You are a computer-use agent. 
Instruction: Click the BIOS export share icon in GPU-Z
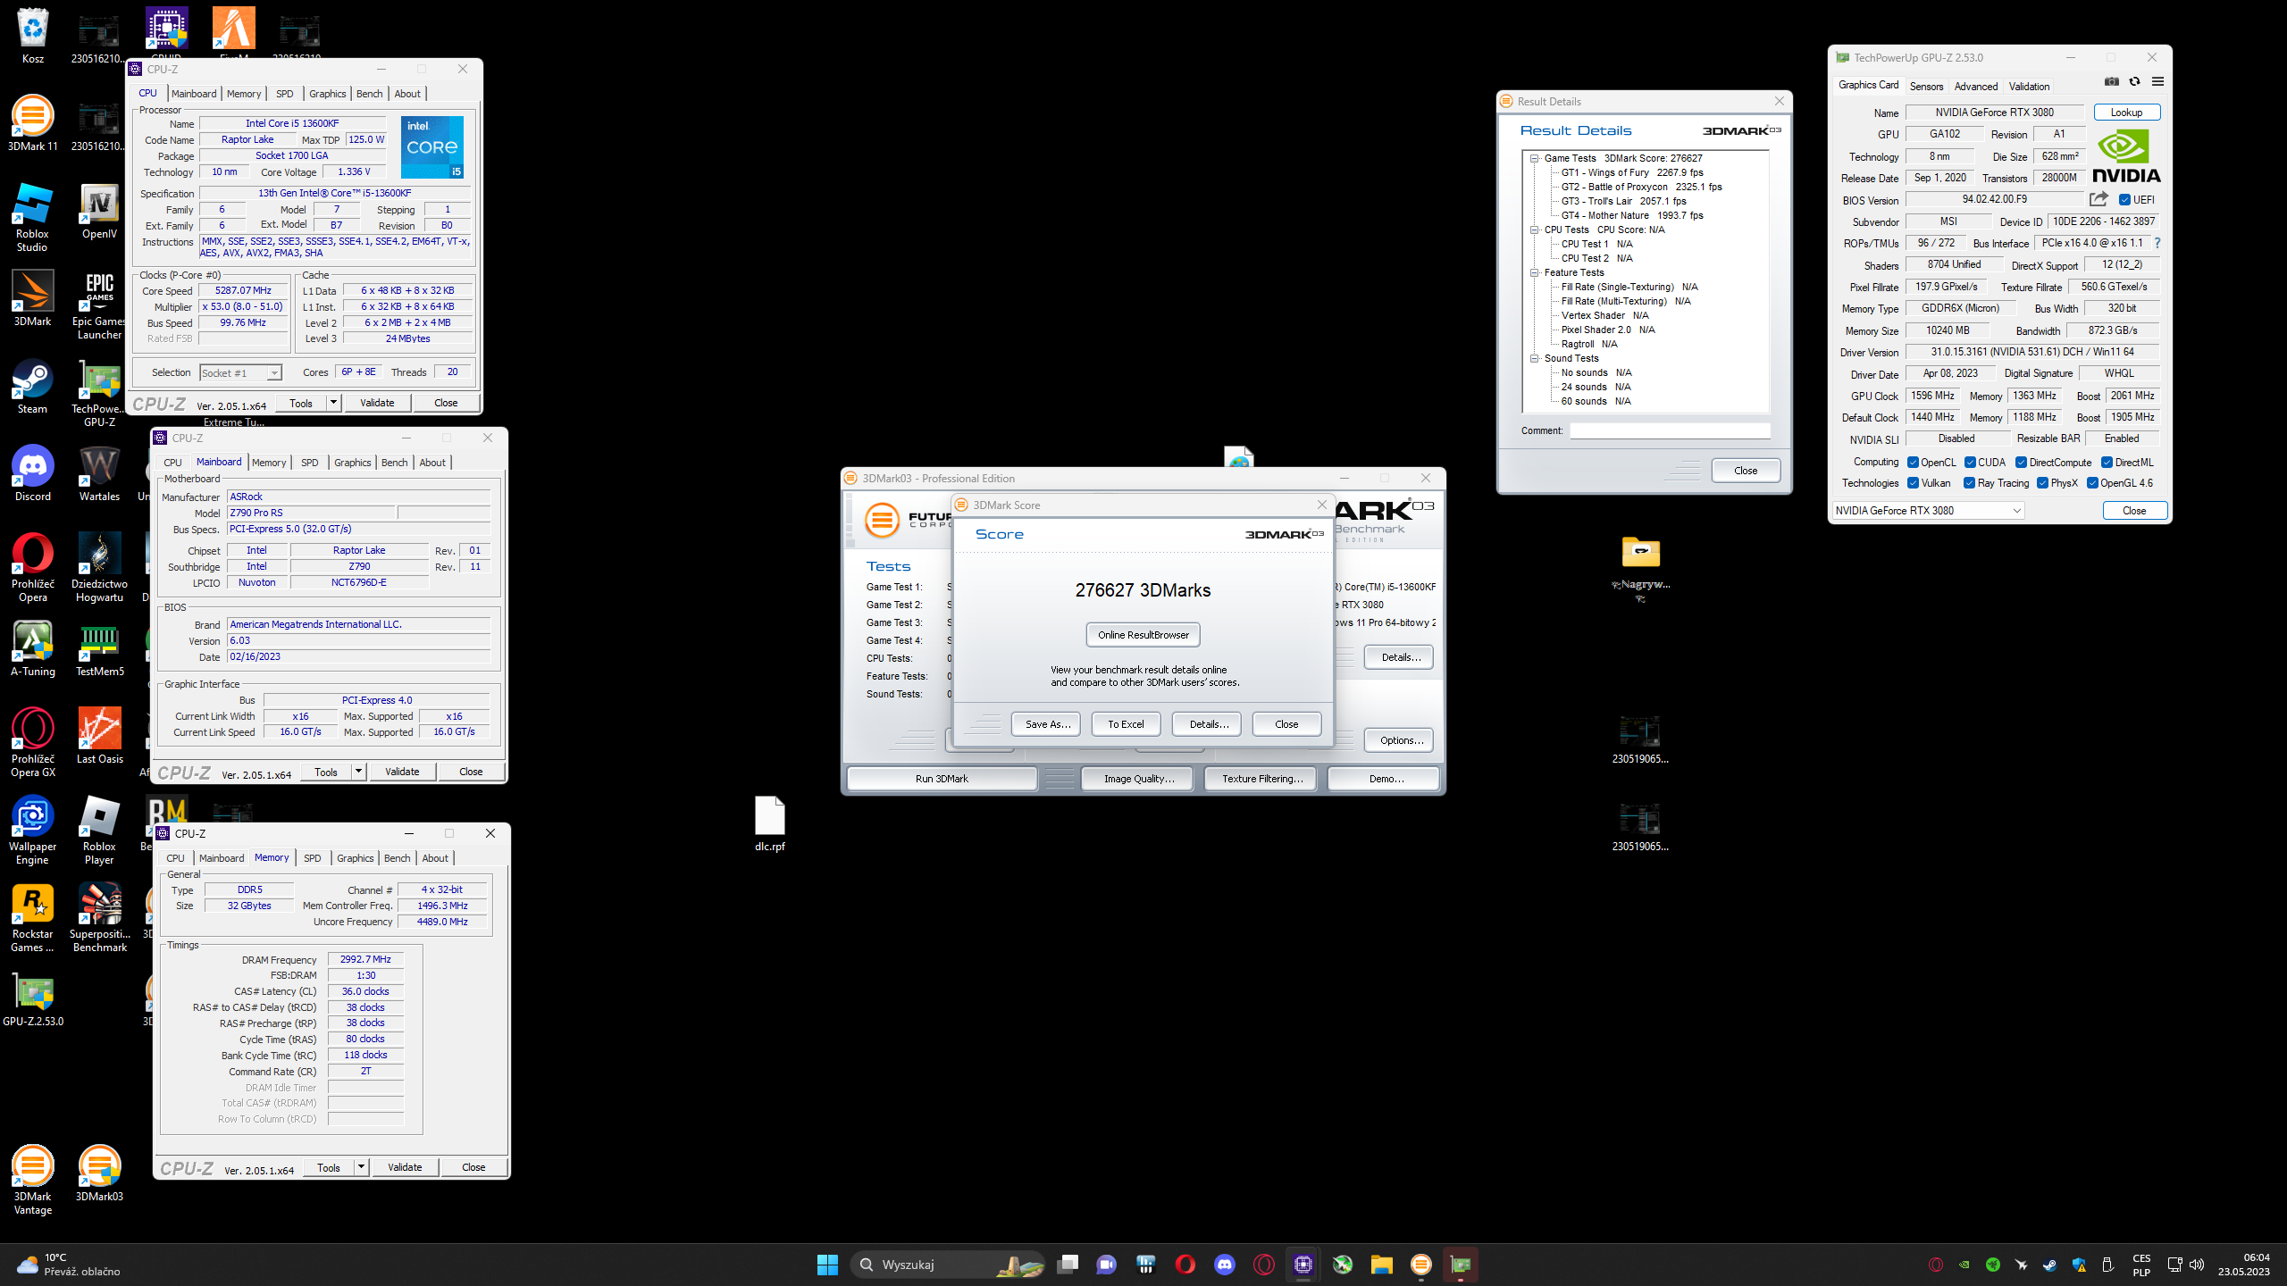tap(2099, 199)
